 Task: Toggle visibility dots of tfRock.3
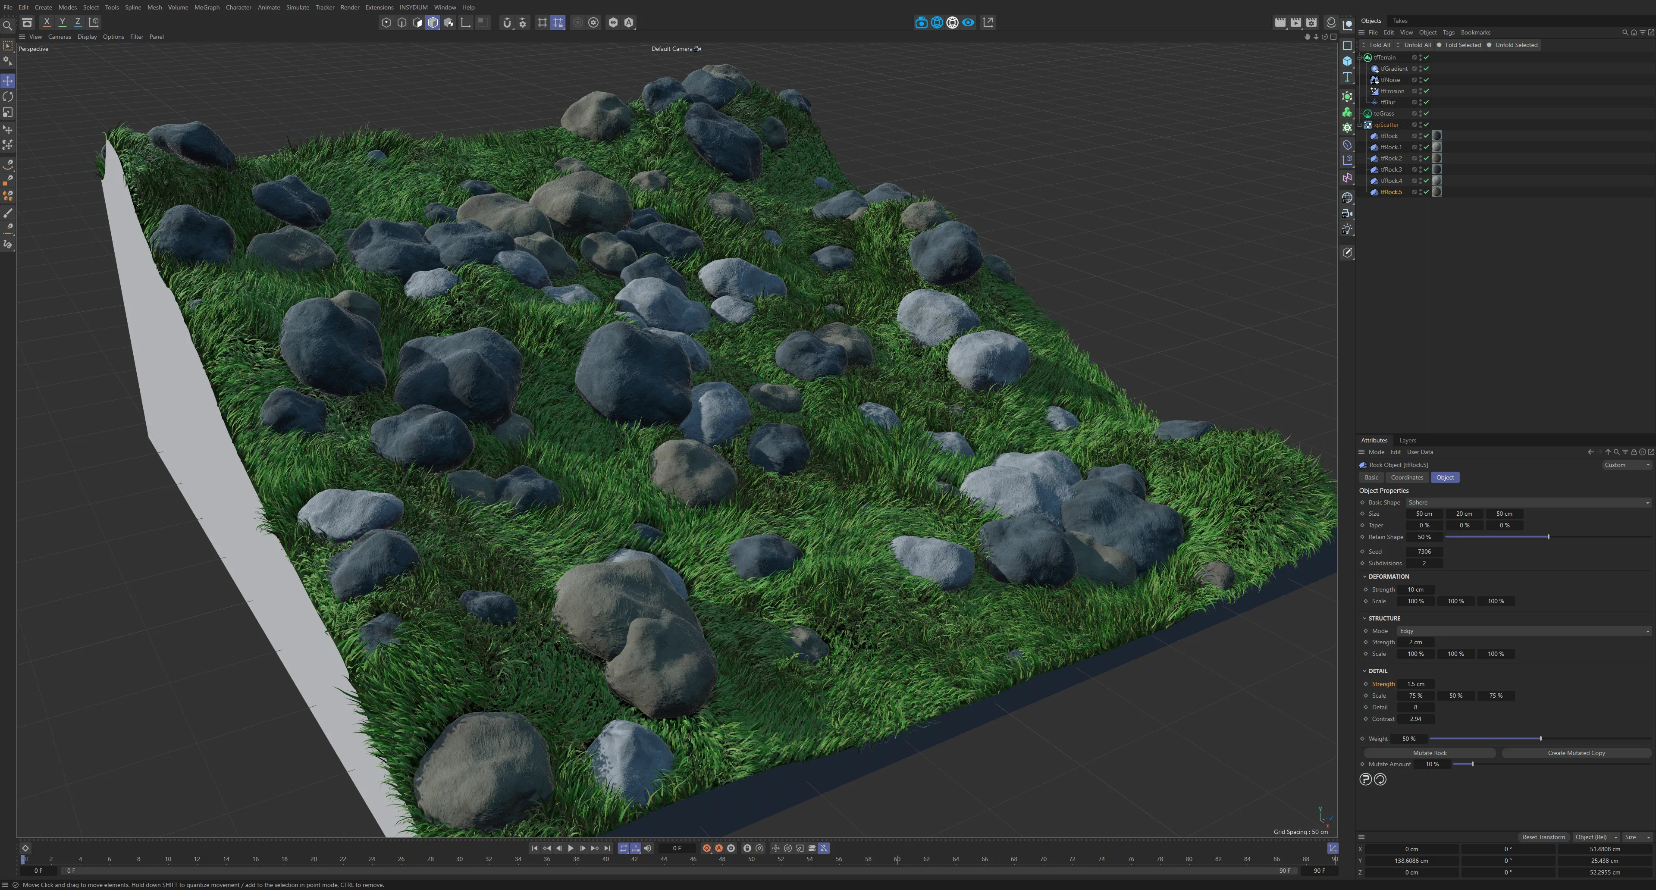[1420, 169]
